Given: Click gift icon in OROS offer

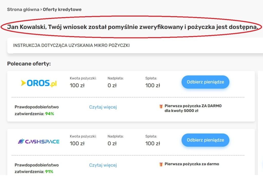Looking at the screenshot, I should pyautogui.click(x=161, y=106).
